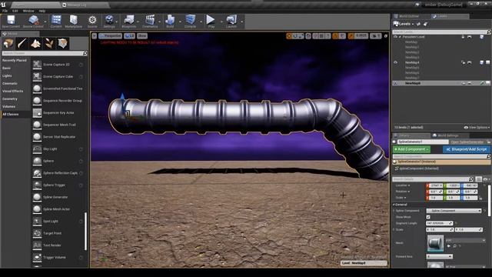Open the Forward Axis dropdown
492x277 pixels.
point(439,256)
